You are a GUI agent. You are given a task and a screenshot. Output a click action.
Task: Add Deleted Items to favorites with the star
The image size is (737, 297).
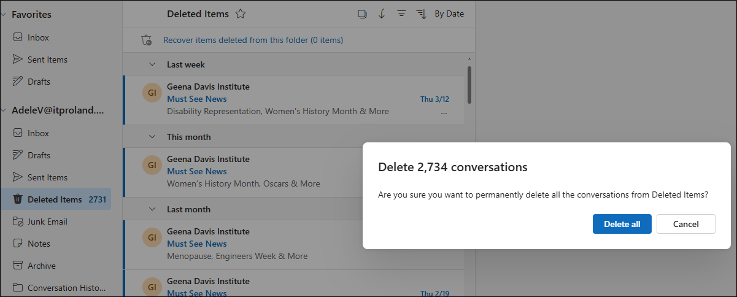[x=241, y=14]
